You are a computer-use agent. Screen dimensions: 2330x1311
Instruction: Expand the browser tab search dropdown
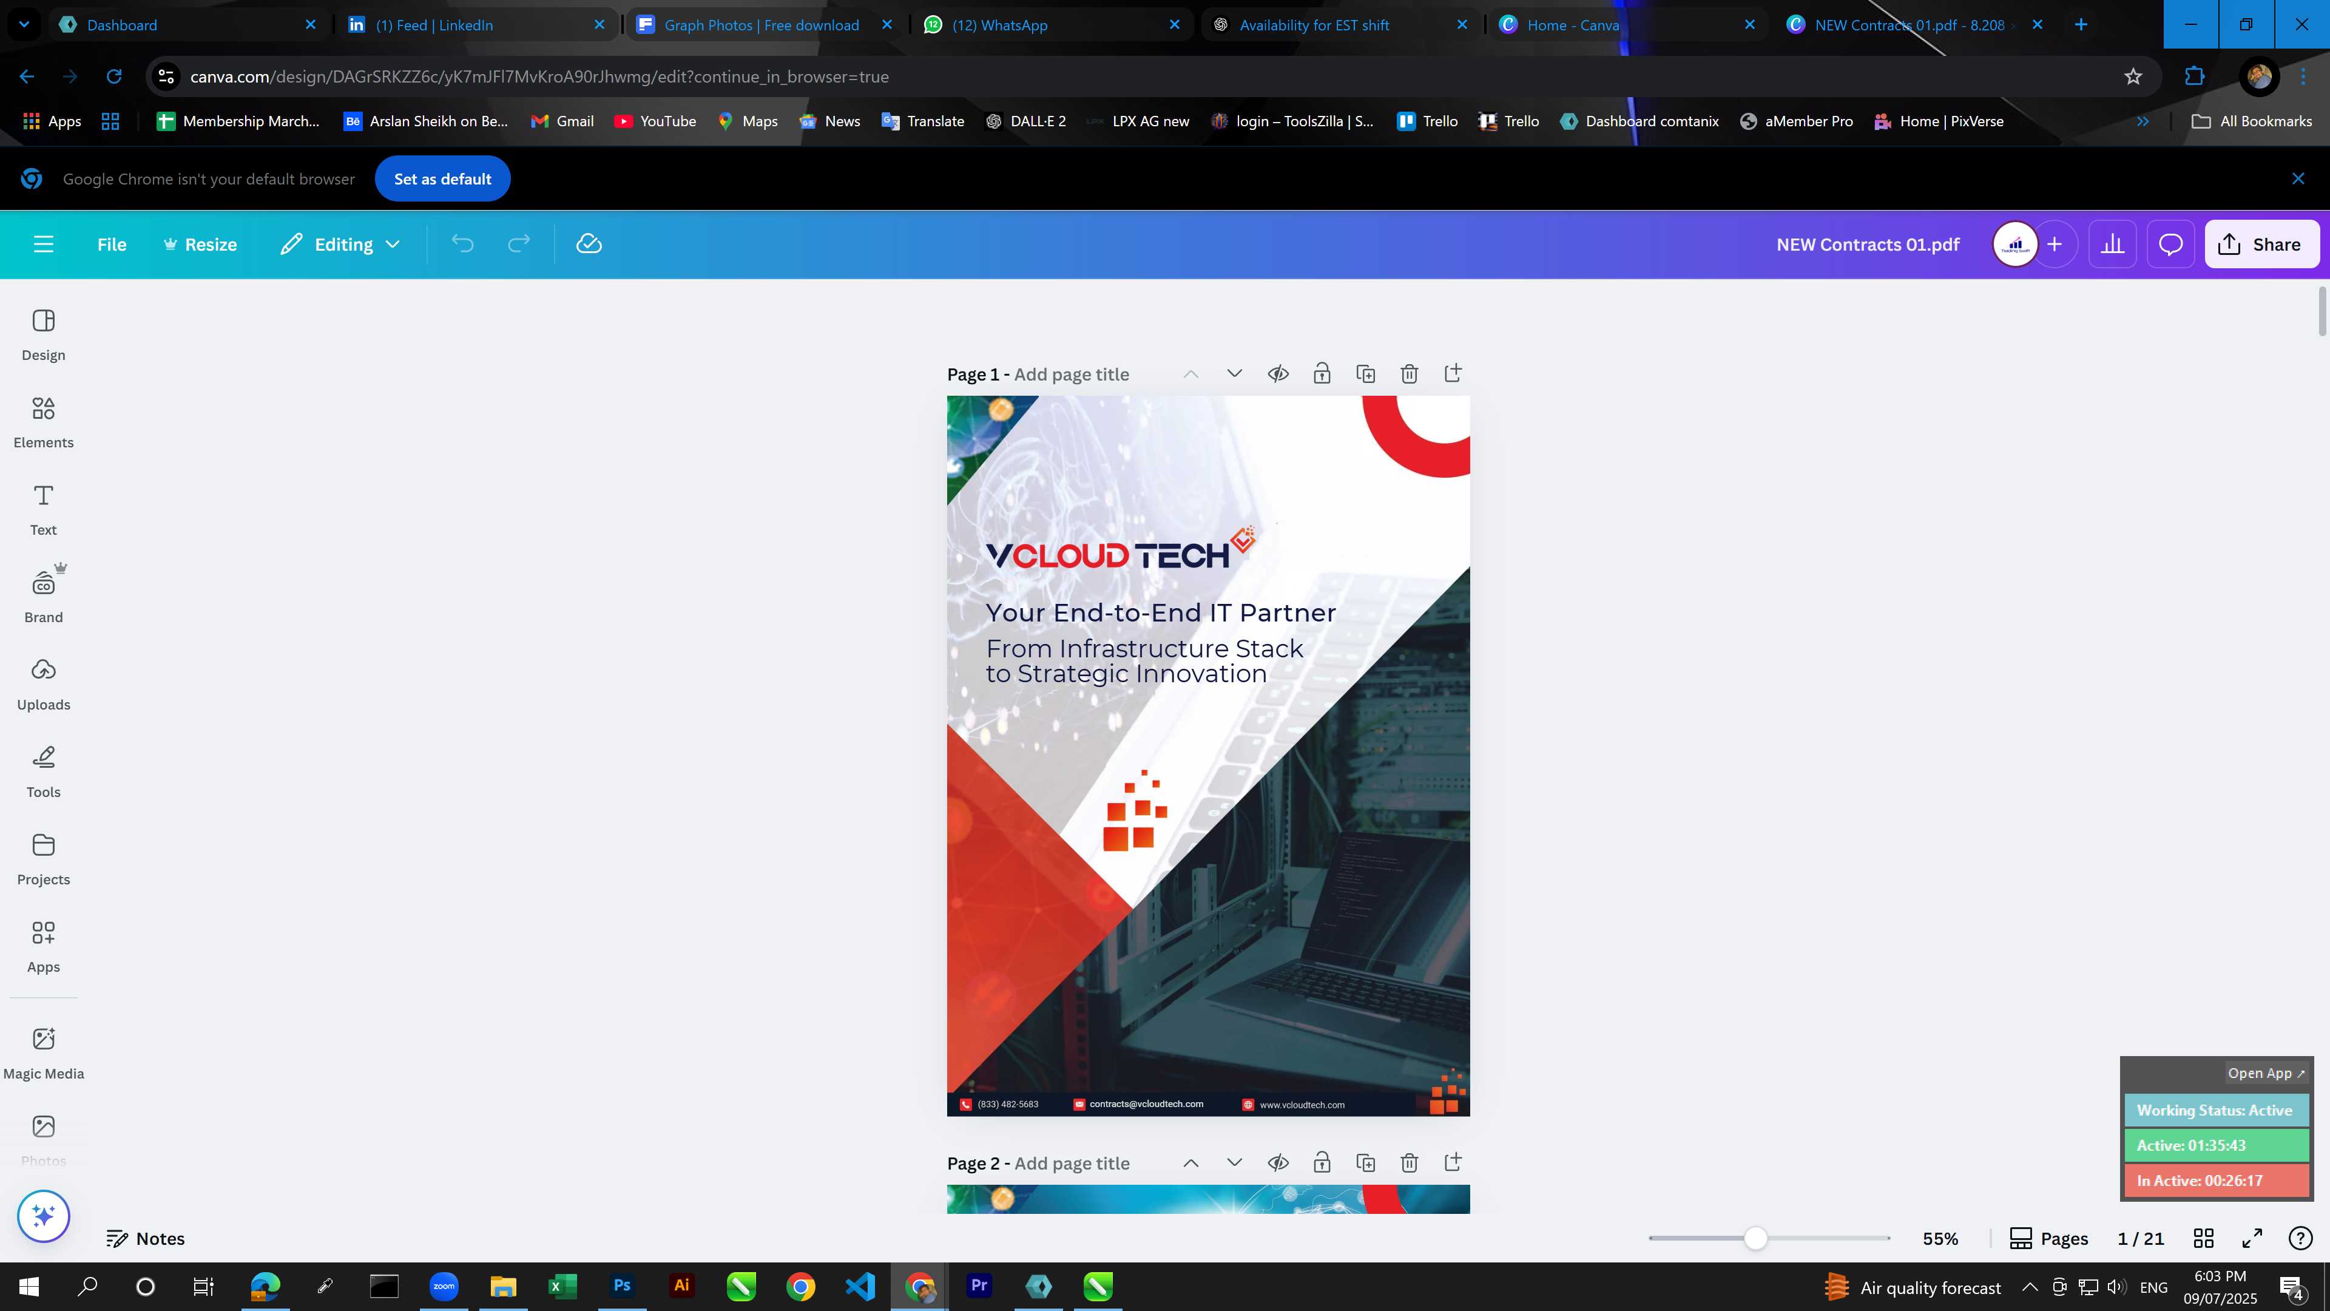24,24
